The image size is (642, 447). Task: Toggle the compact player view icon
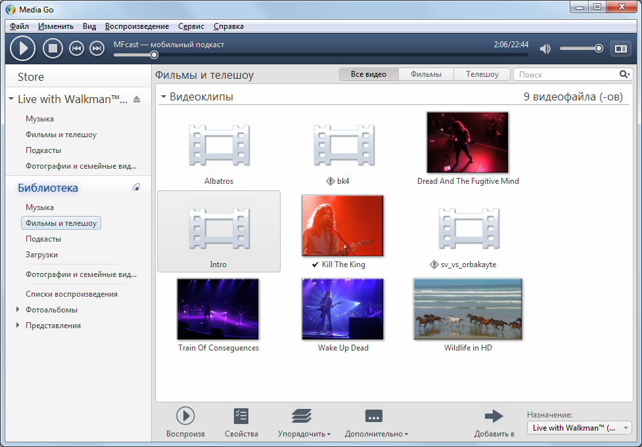click(621, 49)
